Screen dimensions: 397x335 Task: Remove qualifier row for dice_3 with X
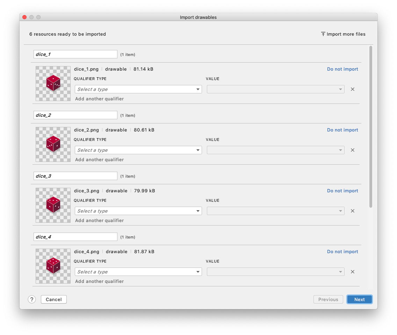(x=352, y=211)
